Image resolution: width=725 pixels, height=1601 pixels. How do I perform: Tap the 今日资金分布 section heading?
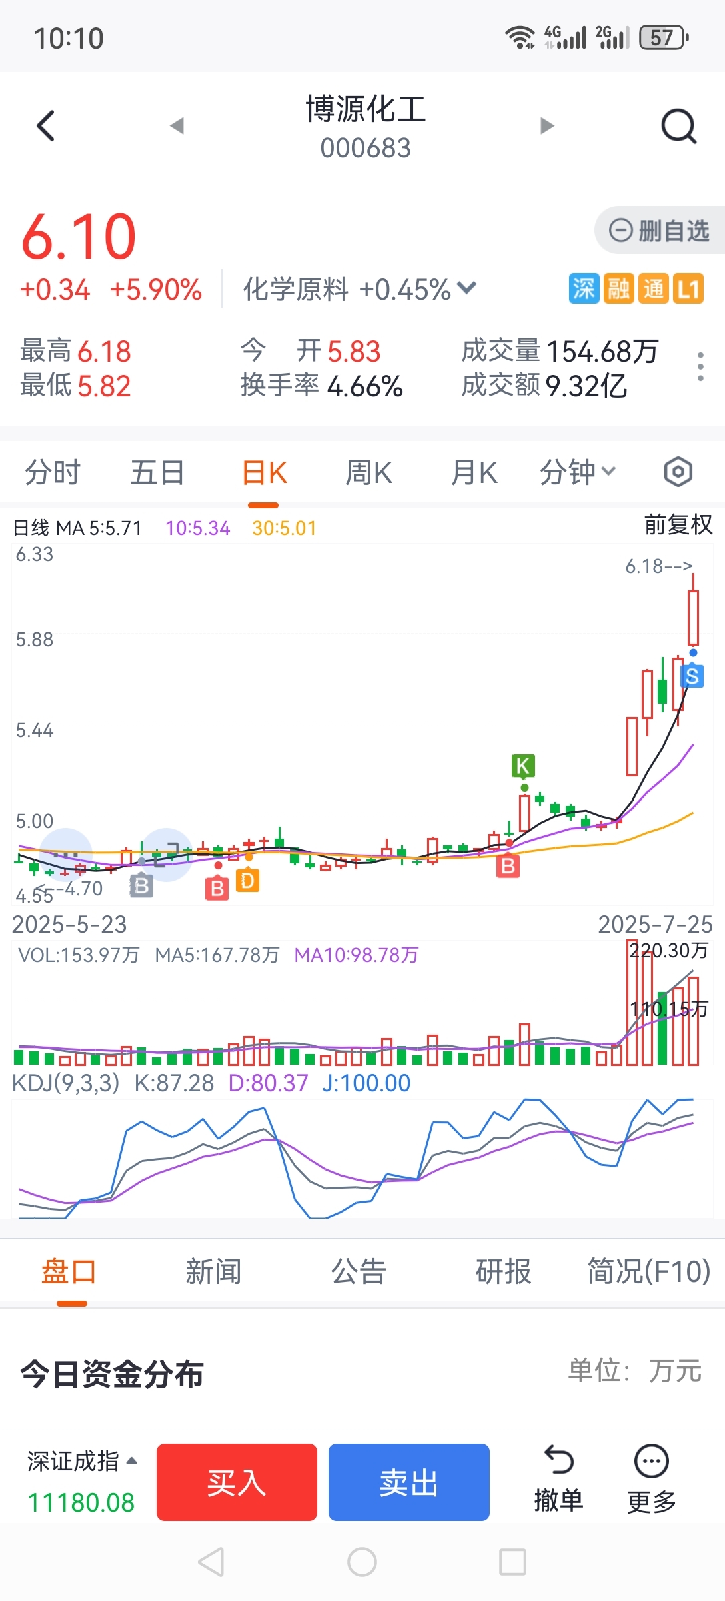coord(112,1374)
